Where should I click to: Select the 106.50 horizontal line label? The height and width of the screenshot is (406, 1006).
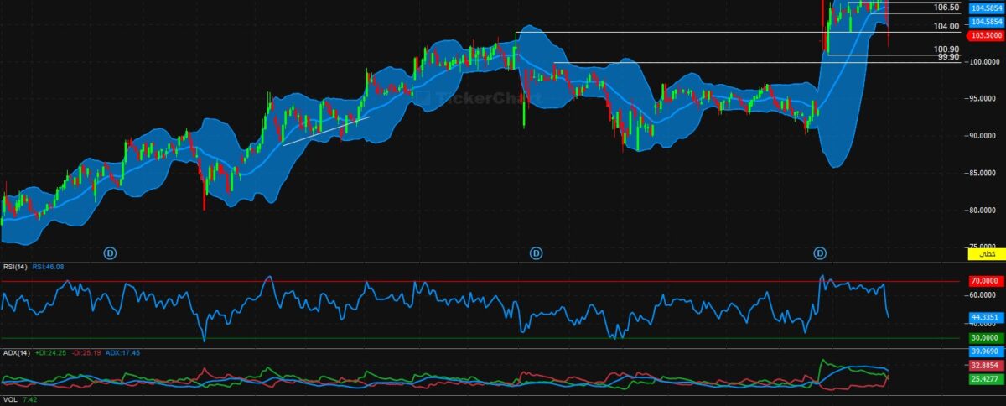(946, 8)
